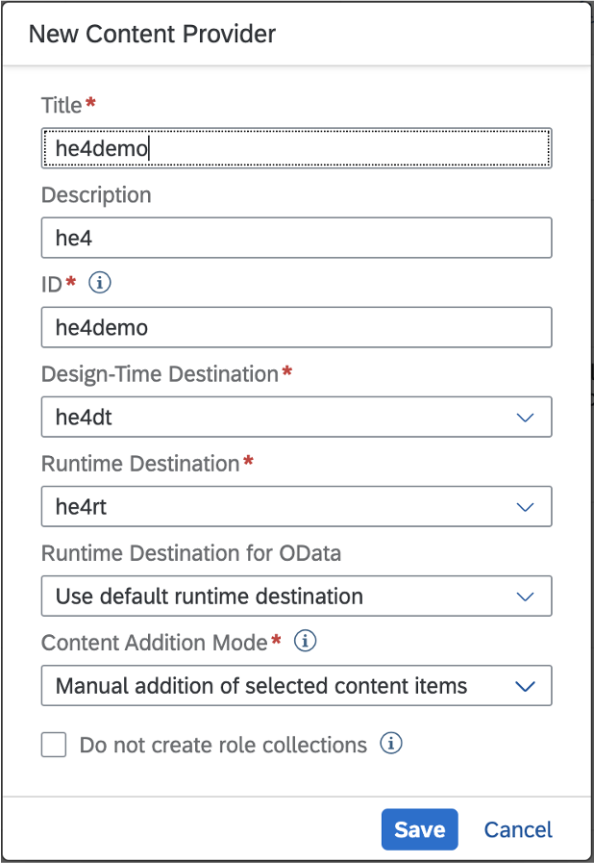The height and width of the screenshot is (863, 594).
Task: Click the Design-Time Destination label
Action: click(161, 374)
